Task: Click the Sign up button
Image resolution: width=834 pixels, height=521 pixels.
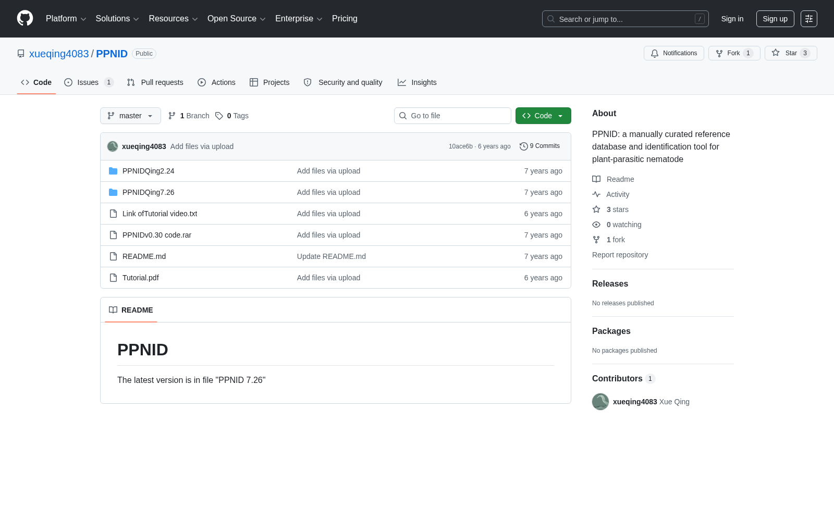Action: click(775, 19)
